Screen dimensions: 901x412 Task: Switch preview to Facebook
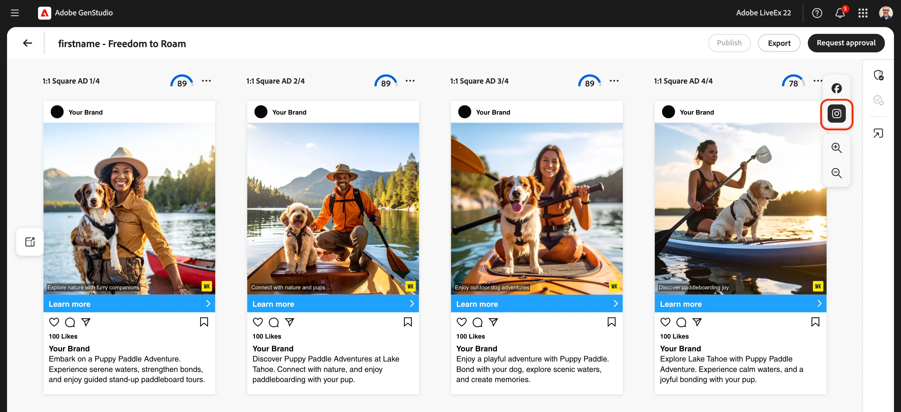pyautogui.click(x=836, y=88)
